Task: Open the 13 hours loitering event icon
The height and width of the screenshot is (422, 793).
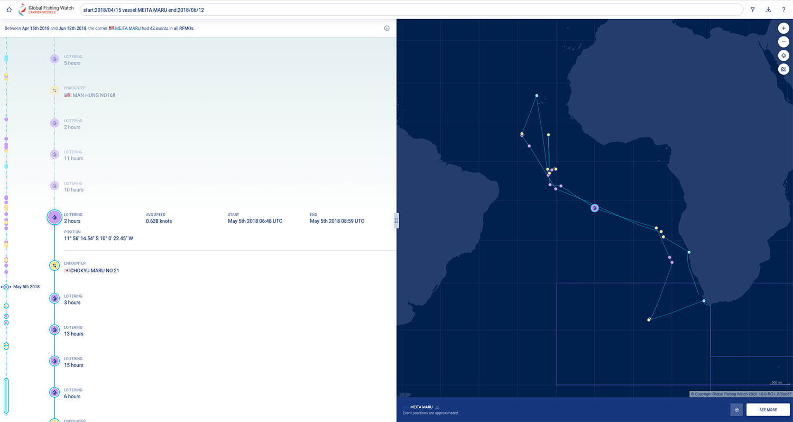Action: click(54, 329)
